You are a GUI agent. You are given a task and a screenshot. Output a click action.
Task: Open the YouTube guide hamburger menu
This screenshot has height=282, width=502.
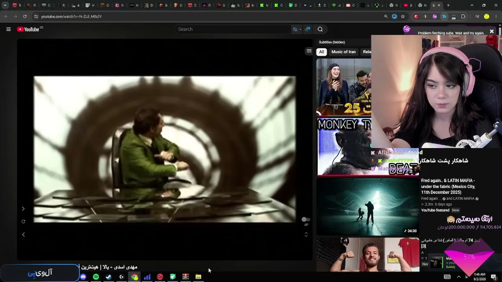coord(8,29)
